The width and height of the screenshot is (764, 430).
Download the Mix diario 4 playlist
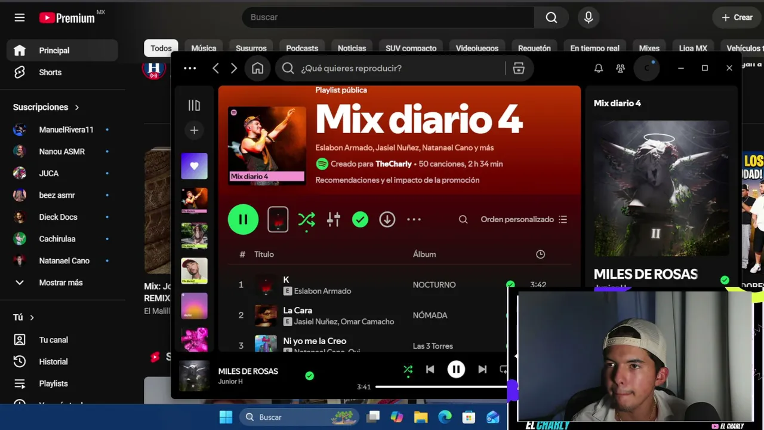click(387, 220)
